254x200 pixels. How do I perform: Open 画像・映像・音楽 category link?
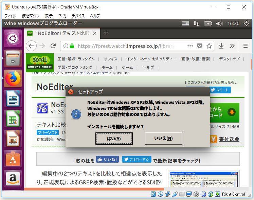point(196,59)
